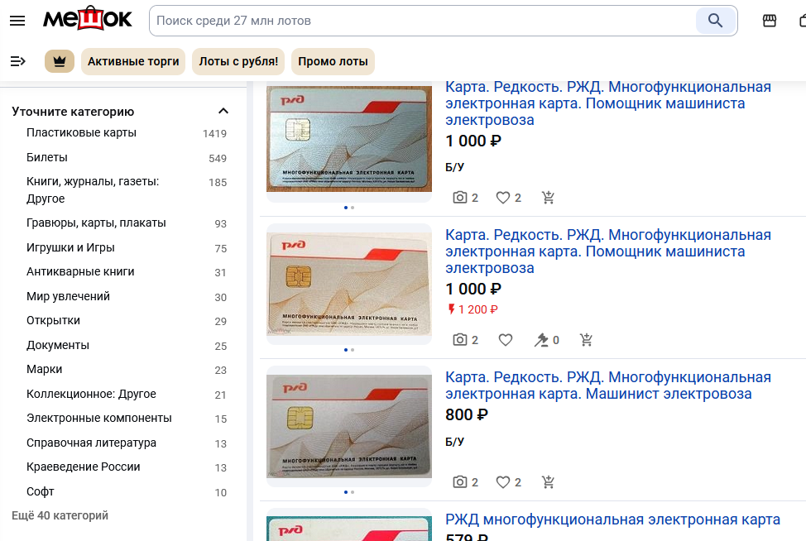Collapse the Уточните категорию section

(223, 111)
